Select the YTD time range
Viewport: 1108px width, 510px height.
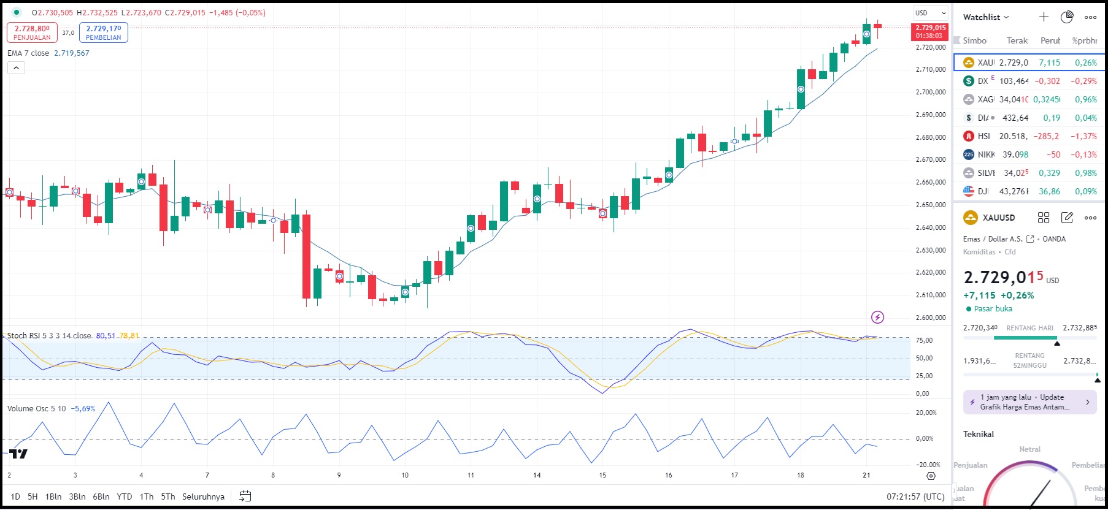click(x=125, y=497)
